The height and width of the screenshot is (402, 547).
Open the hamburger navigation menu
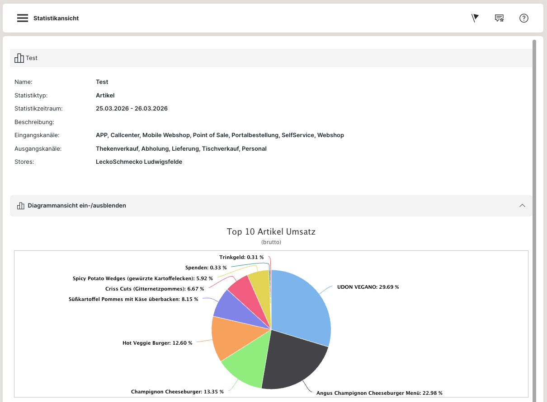coord(23,18)
